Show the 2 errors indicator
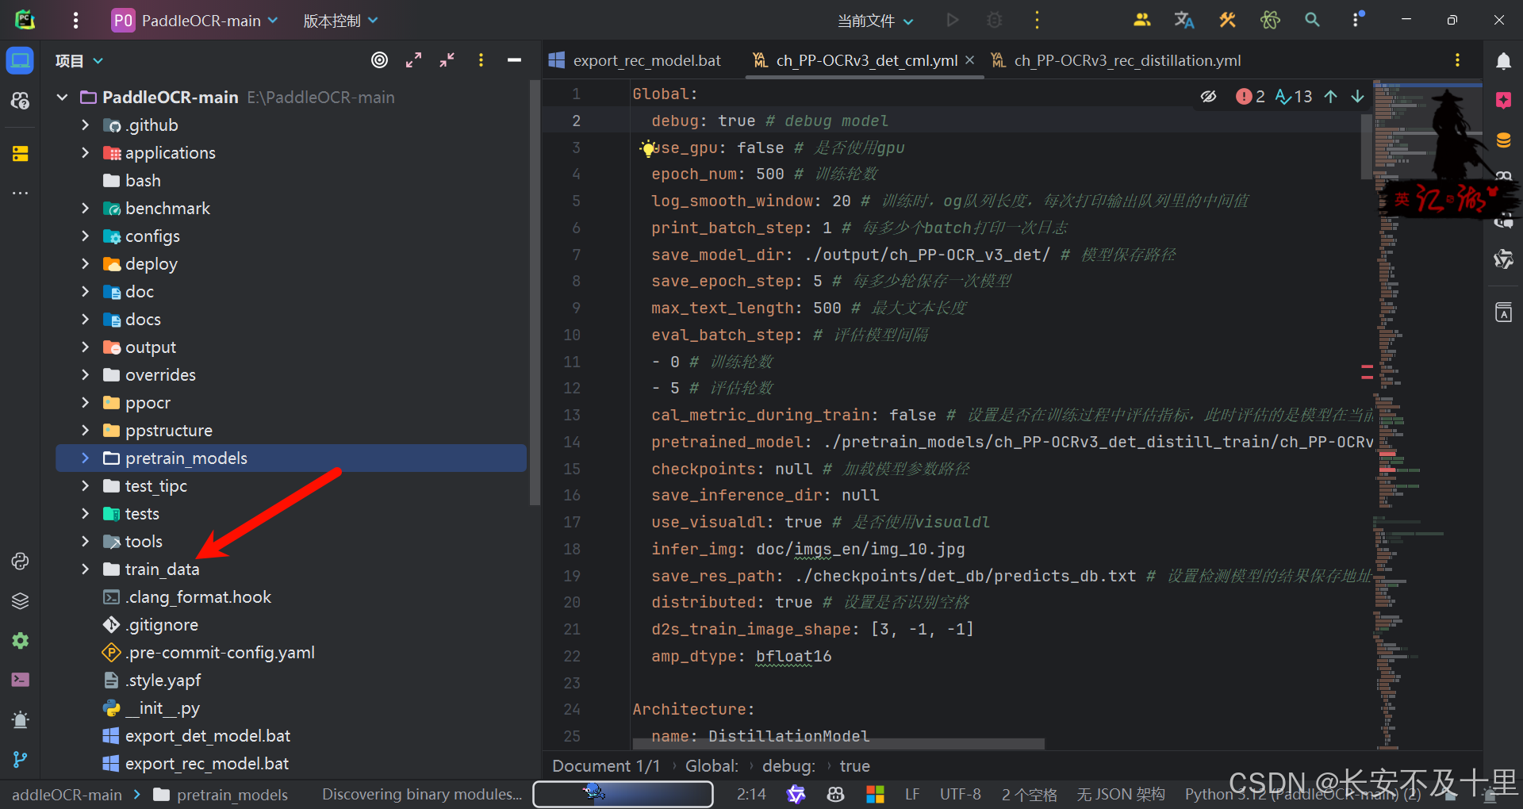Viewport: 1523px width, 809px height. pyautogui.click(x=1251, y=97)
